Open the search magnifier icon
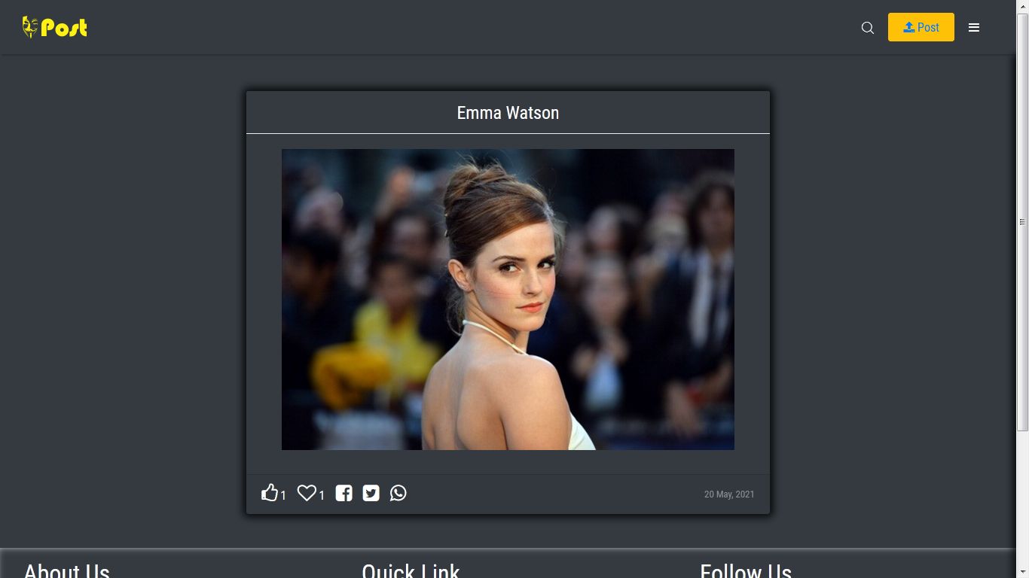The height and width of the screenshot is (578, 1029). coord(867,27)
